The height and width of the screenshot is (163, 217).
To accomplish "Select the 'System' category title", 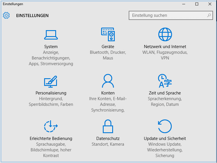I will [x=51, y=47].
